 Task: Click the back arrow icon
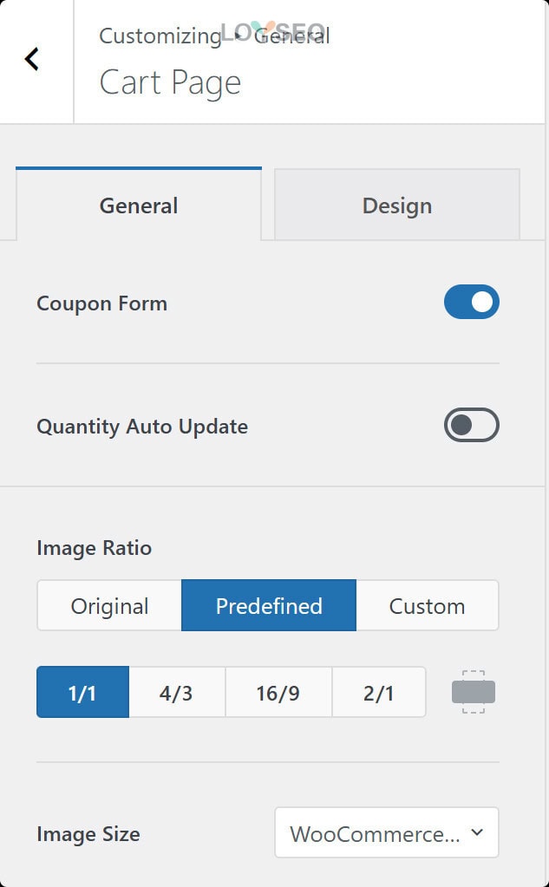(32, 59)
